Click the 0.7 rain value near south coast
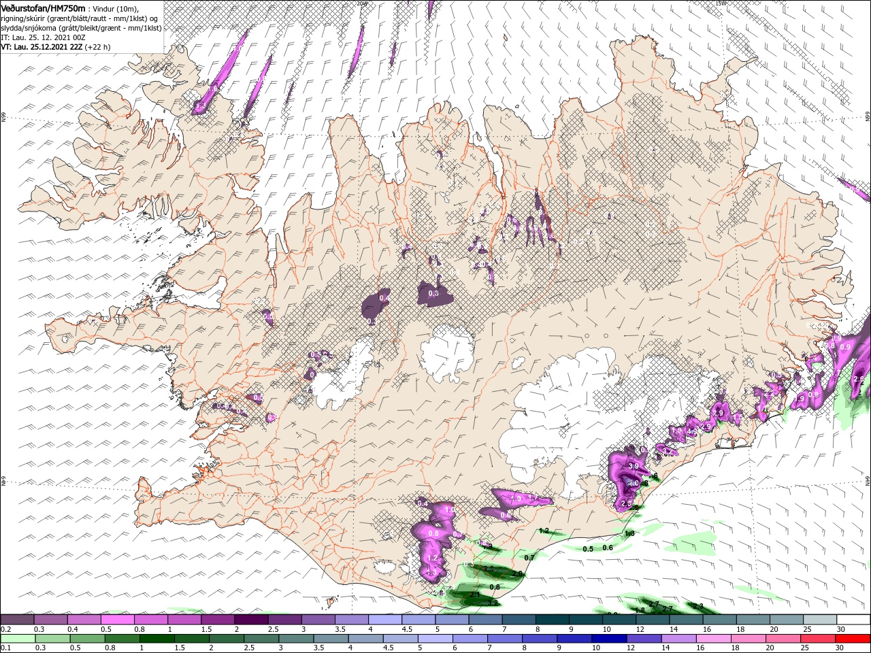871x653 pixels. tap(530, 557)
